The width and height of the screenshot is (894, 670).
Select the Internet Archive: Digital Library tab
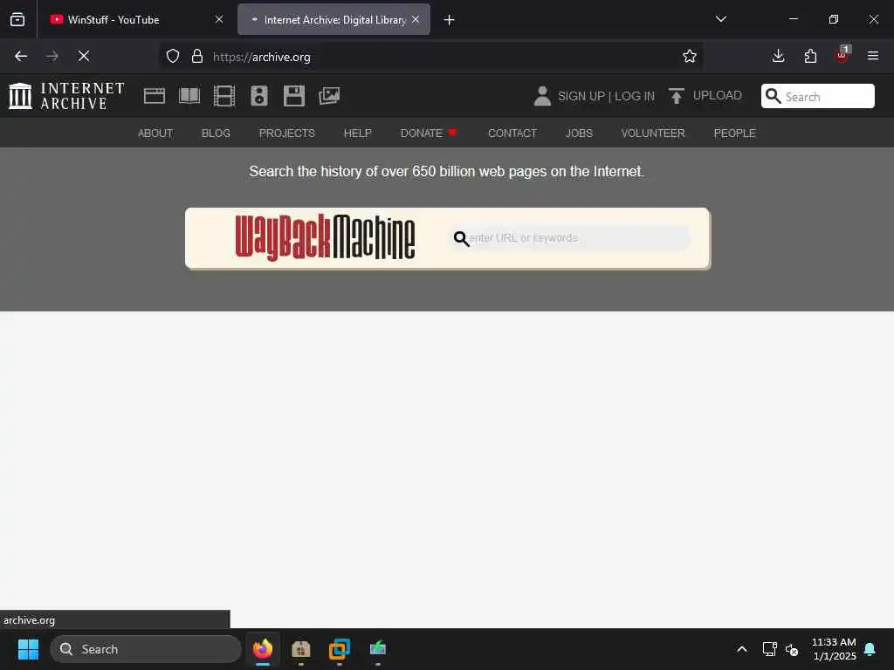pyautogui.click(x=334, y=19)
